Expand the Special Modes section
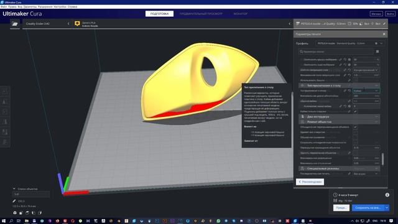 [340, 169]
